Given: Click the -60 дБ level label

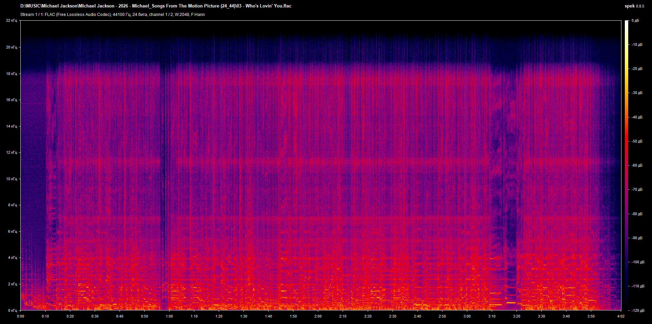Looking at the screenshot, I should click(x=637, y=165).
